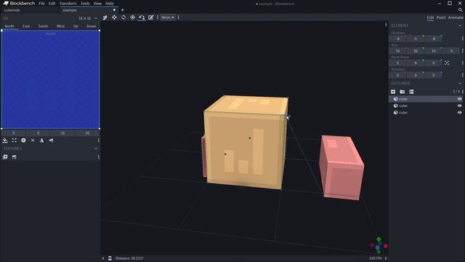The height and width of the screenshot is (262, 465).
Task: Open the Edit menu
Action: tap(52, 4)
